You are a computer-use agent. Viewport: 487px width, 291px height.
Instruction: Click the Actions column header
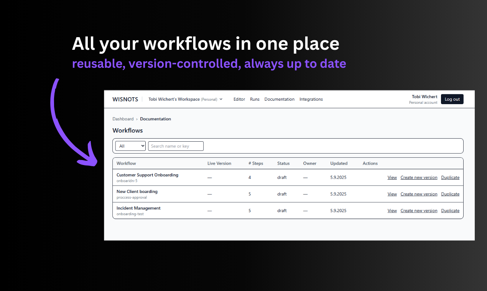point(370,163)
